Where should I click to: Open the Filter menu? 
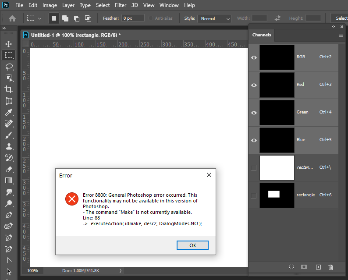coord(121,5)
